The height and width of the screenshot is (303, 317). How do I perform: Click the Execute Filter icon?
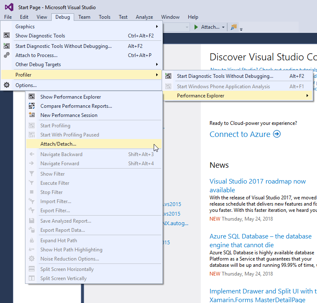coord(32,183)
